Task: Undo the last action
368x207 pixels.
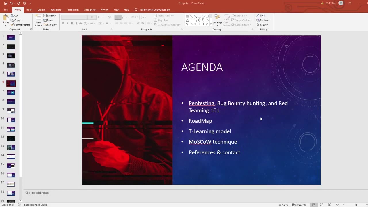Action: click(x=11, y=3)
